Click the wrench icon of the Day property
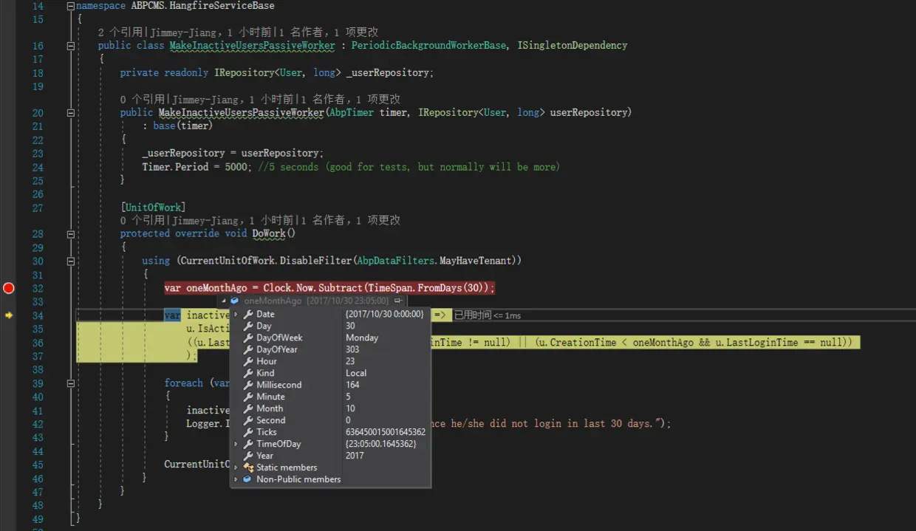Image resolution: width=916 pixels, height=531 pixels. pos(248,326)
